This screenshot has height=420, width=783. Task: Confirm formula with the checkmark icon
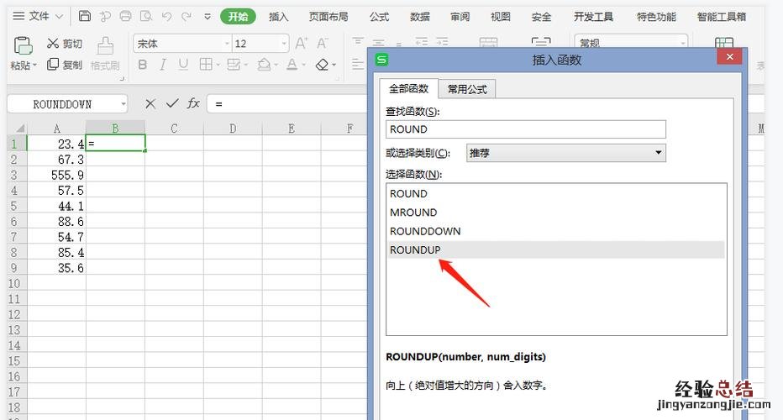(172, 103)
